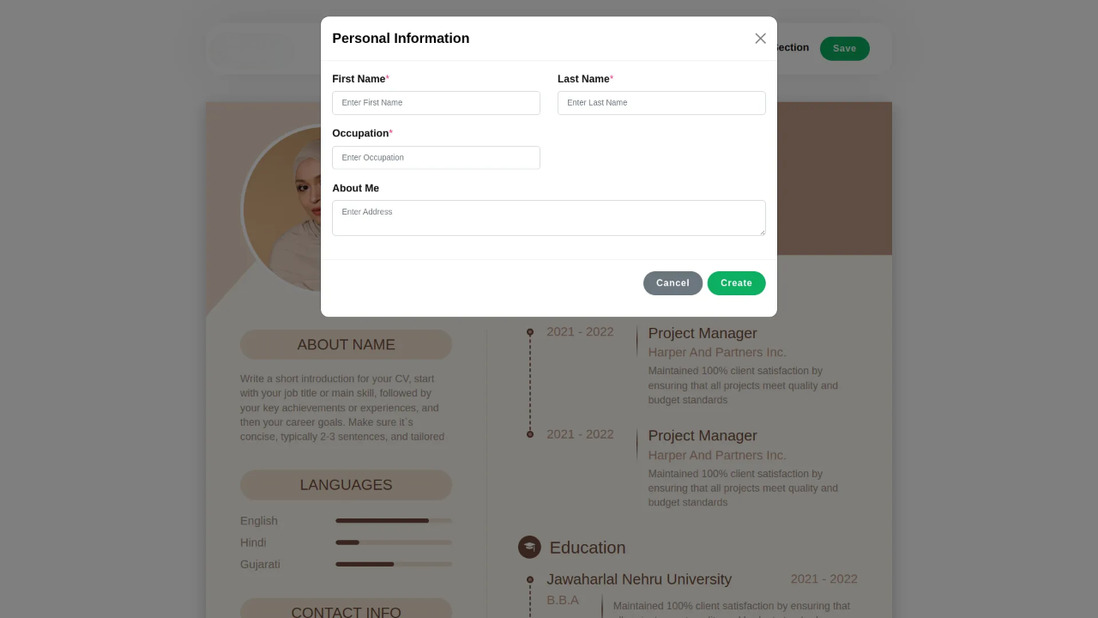
Task: Focus the Last Name input field
Action: 661,103
